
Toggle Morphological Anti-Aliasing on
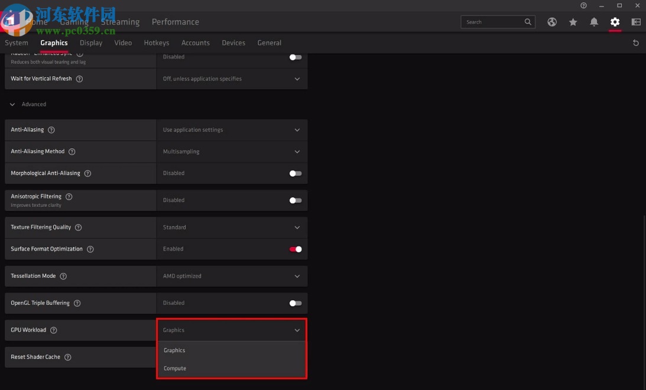[295, 173]
